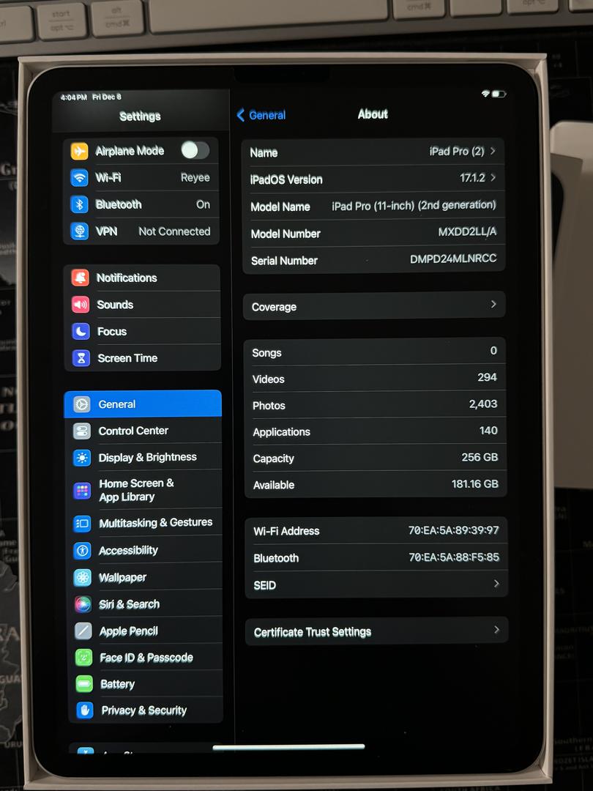Screen dimensions: 593x791
Task: Tap the home indicator bar
Action: tap(289, 747)
